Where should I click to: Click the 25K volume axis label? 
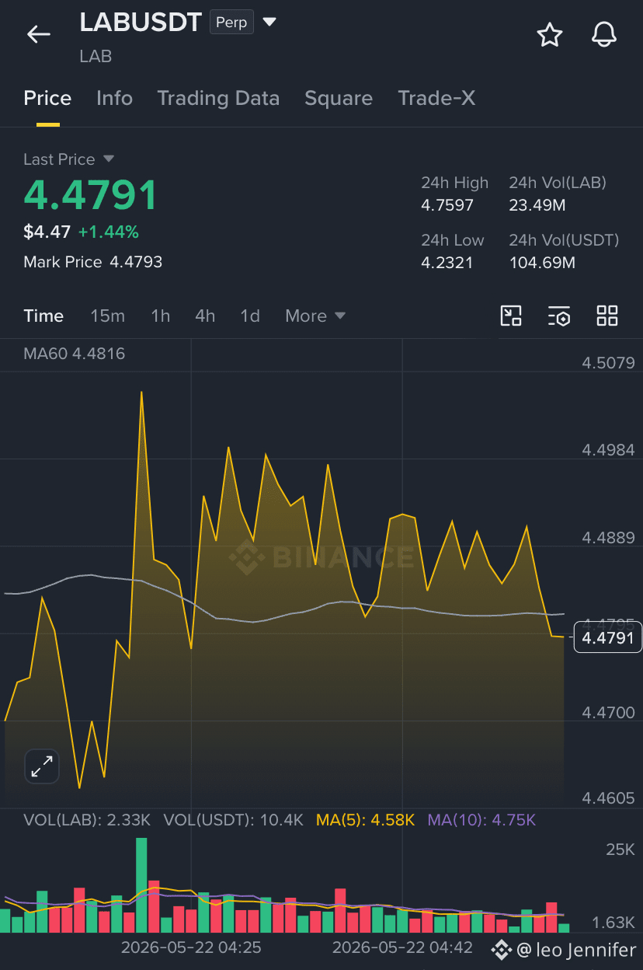click(x=620, y=850)
